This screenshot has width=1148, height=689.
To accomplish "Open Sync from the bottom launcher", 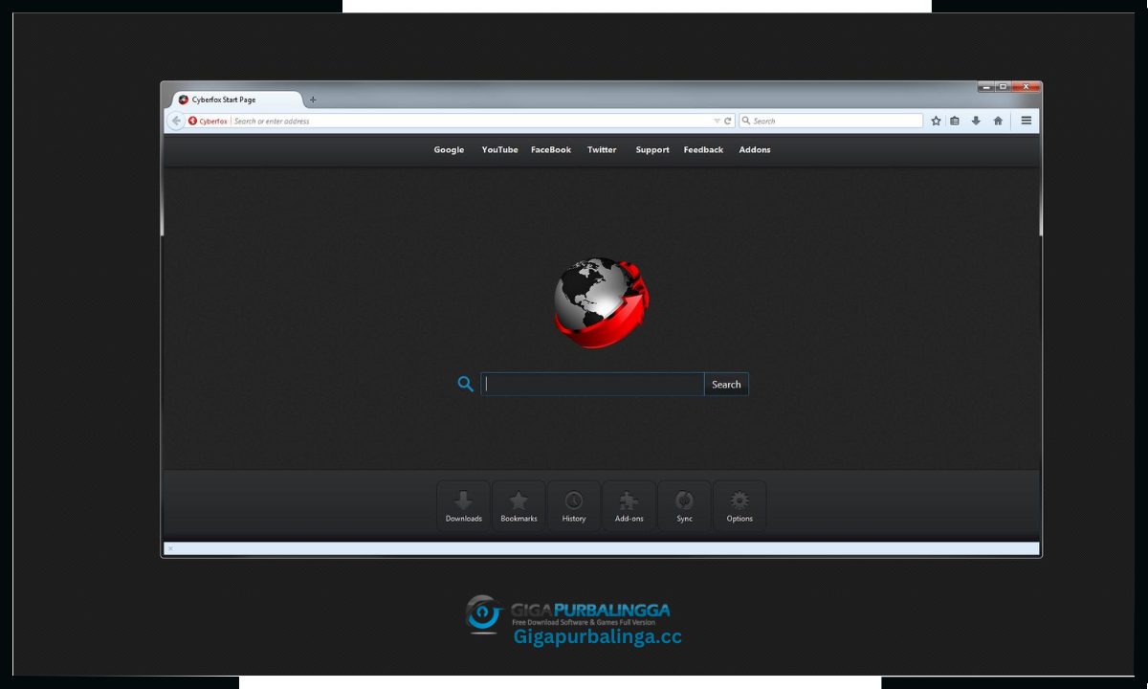I will (685, 506).
